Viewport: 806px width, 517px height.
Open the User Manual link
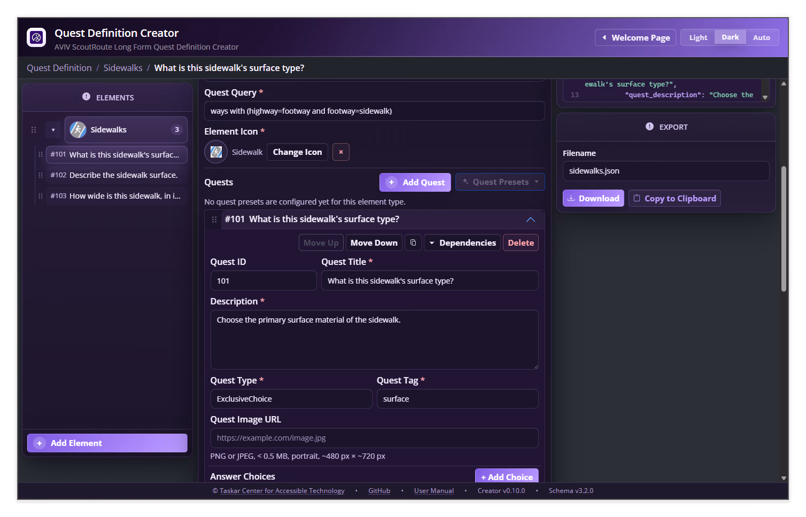(x=433, y=491)
